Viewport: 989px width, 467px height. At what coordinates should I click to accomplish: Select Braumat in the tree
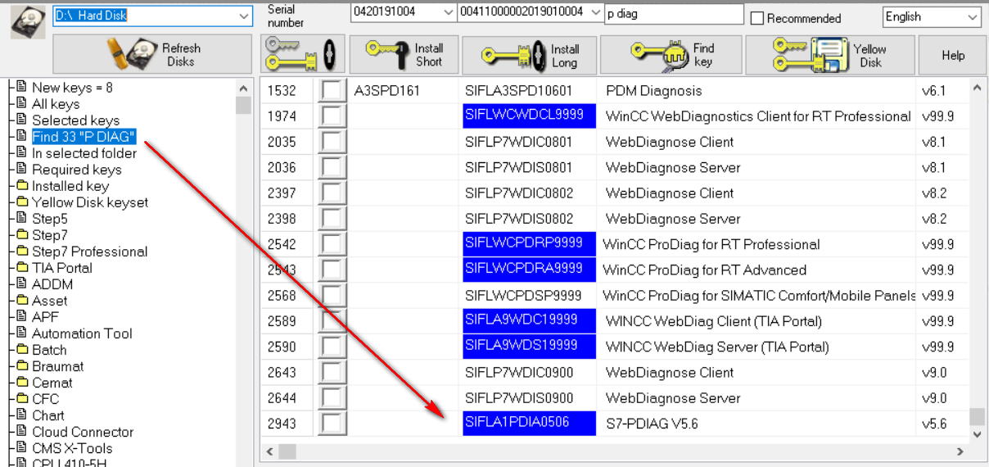(x=57, y=366)
